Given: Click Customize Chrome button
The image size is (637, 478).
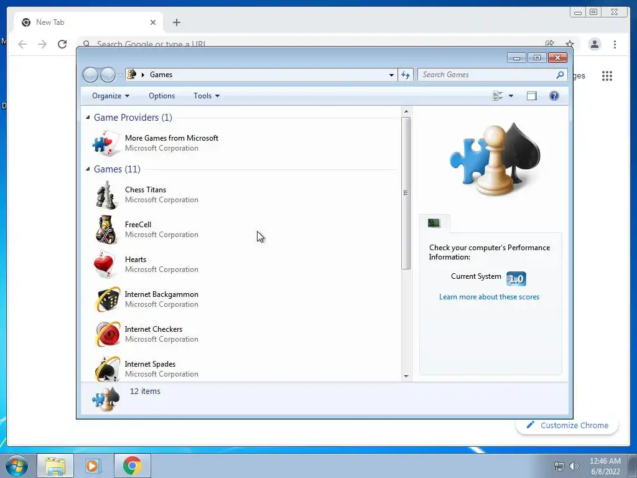Looking at the screenshot, I should pyautogui.click(x=567, y=426).
